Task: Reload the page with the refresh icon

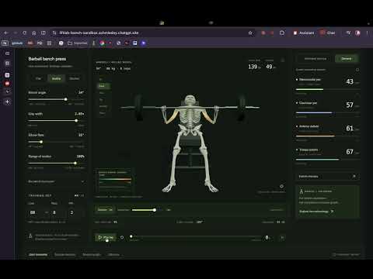Action: point(25,33)
